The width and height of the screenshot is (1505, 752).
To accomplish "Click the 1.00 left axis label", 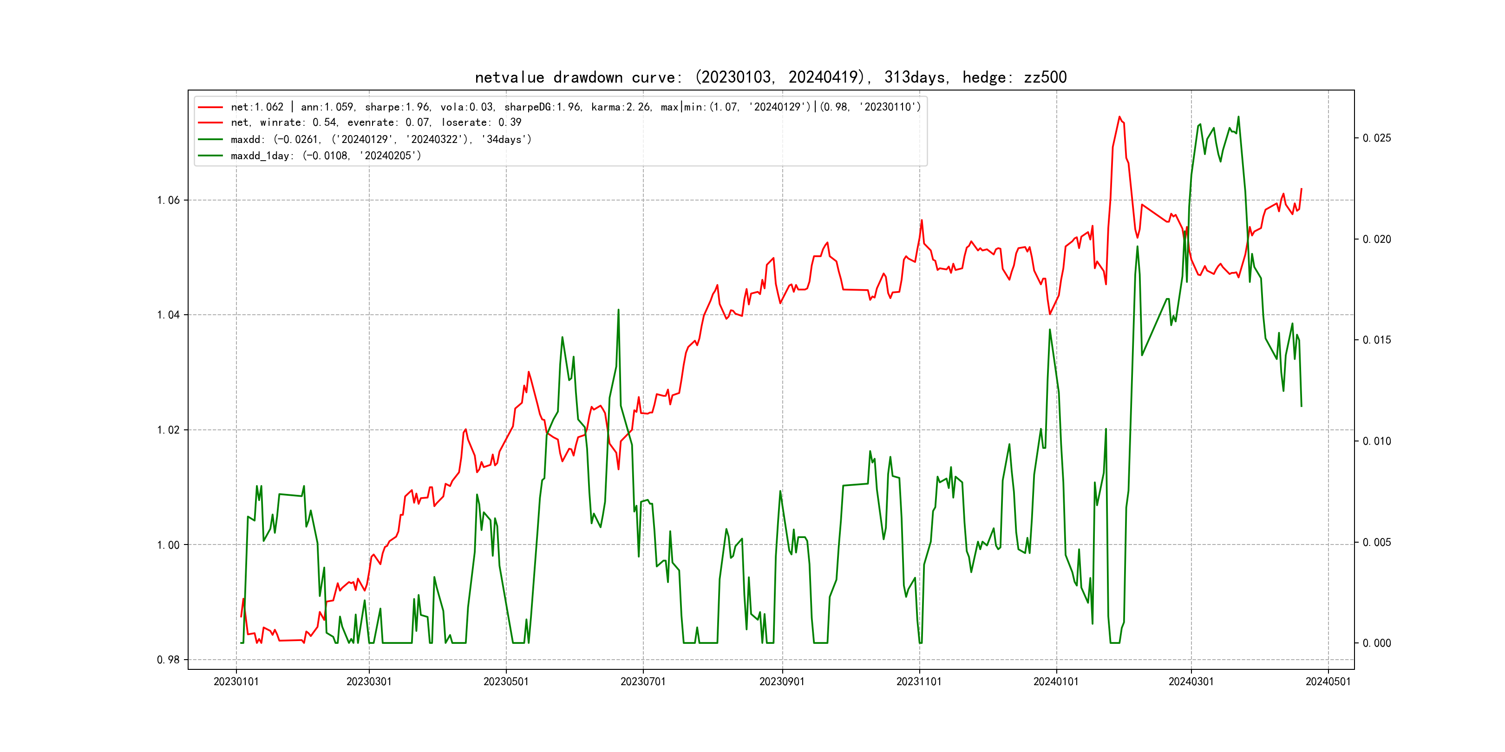I will (168, 545).
